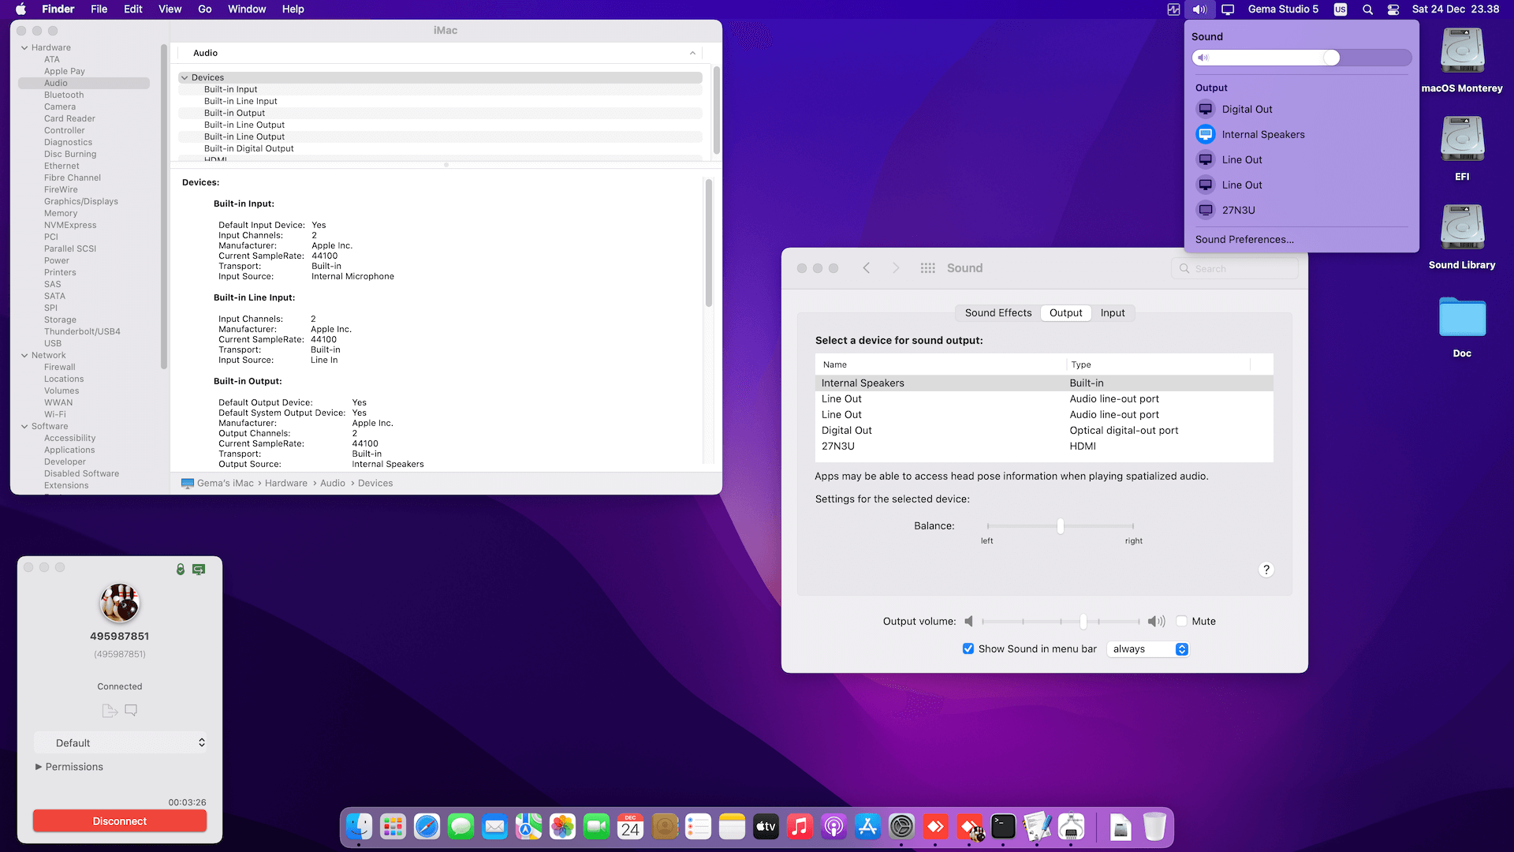Click the green security lock icon in AnyDesk
Viewport: 1514px width, 852px height.
pos(181,569)
